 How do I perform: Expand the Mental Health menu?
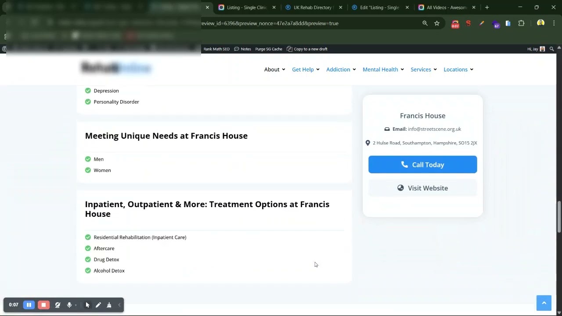point(383,69)
